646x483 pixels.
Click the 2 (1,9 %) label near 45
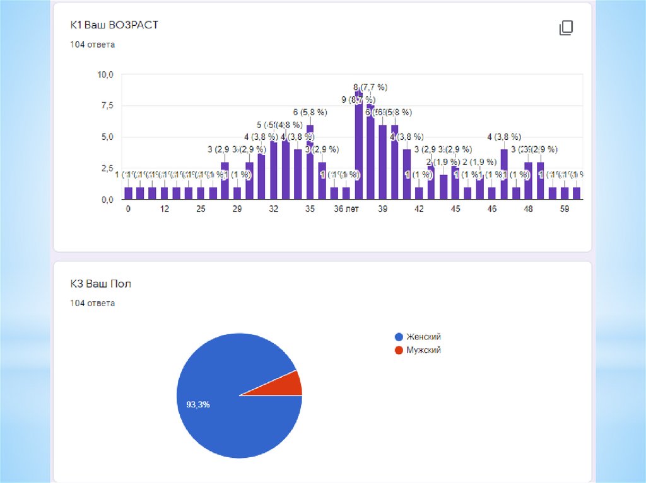pos(443,162)
